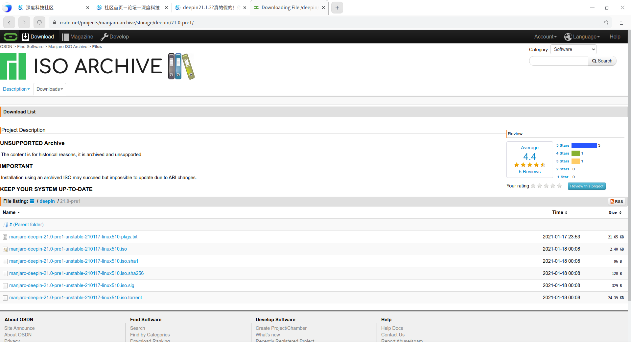The image size is (631, 342).
Task: Click the Develop wrench icon
Action: [x=105, y=37]
